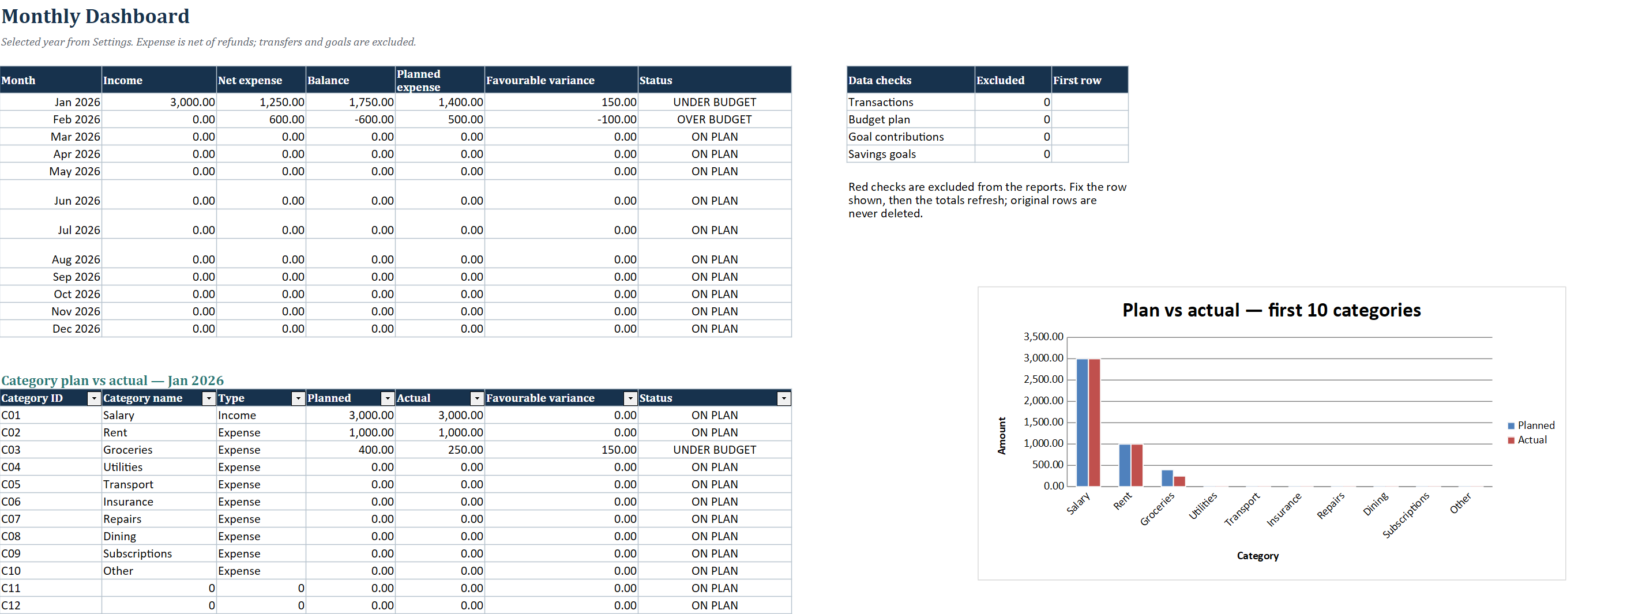Click the 'Category plan vs actual' heading
Viewport: 1627px width, 614px height.
pos(112,380)
